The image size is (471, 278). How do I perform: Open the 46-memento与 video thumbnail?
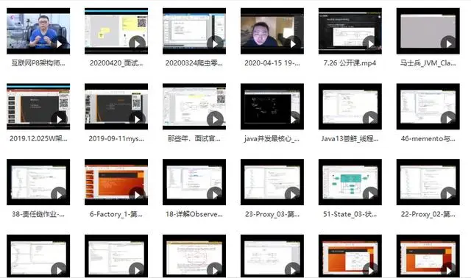[428, 107]
